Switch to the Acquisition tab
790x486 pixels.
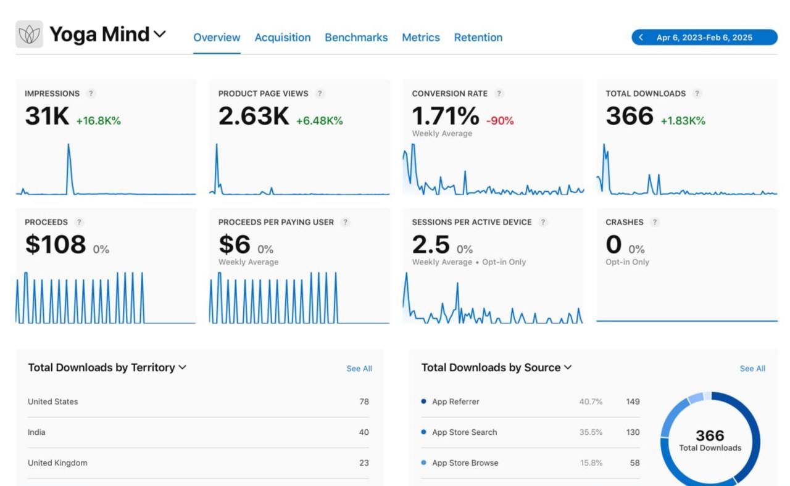(x=282, y=38)
